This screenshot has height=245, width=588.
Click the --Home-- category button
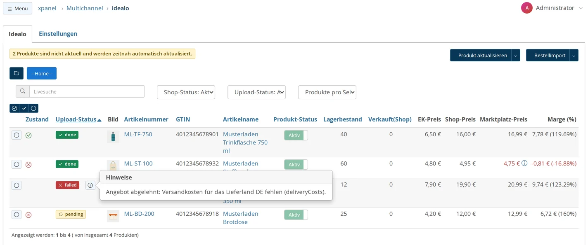click(42, 73)
